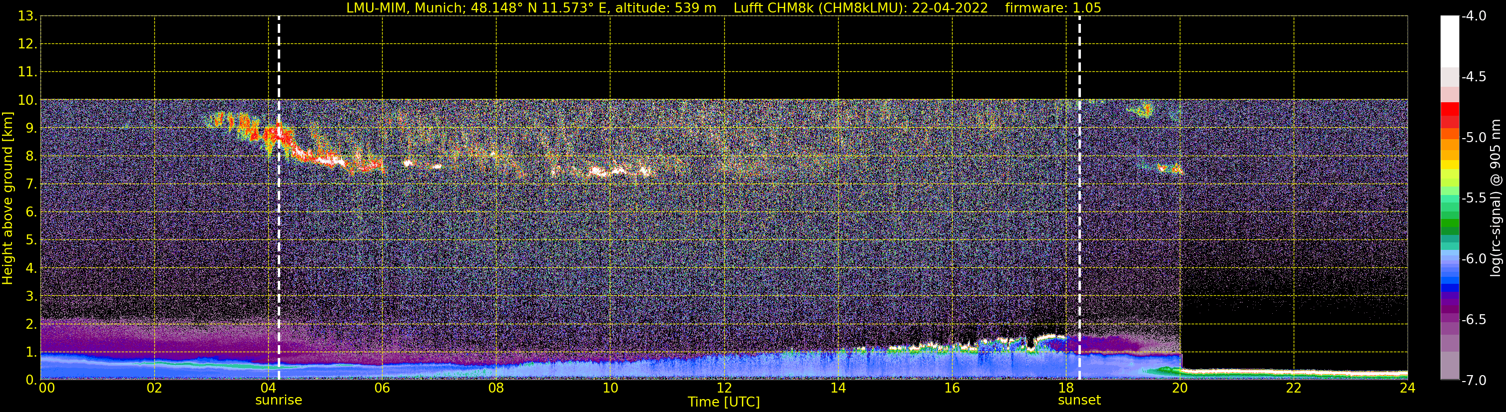Screen dimensions: 1506x412
Task: Click the 'LMU-MIM, Munich' title text
Action: click(405, 8)
